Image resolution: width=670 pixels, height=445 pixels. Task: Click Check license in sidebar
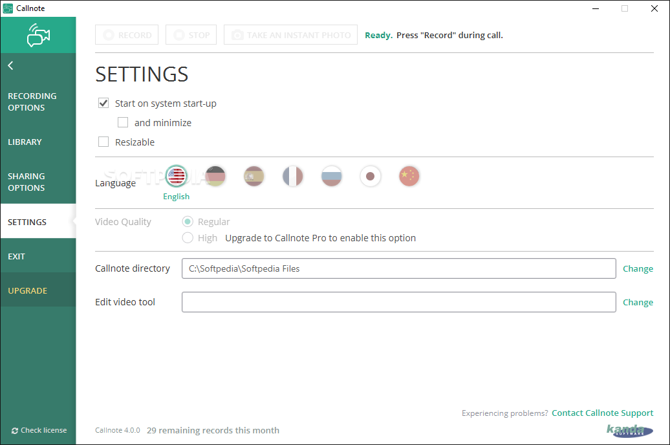tap(39, 430)
